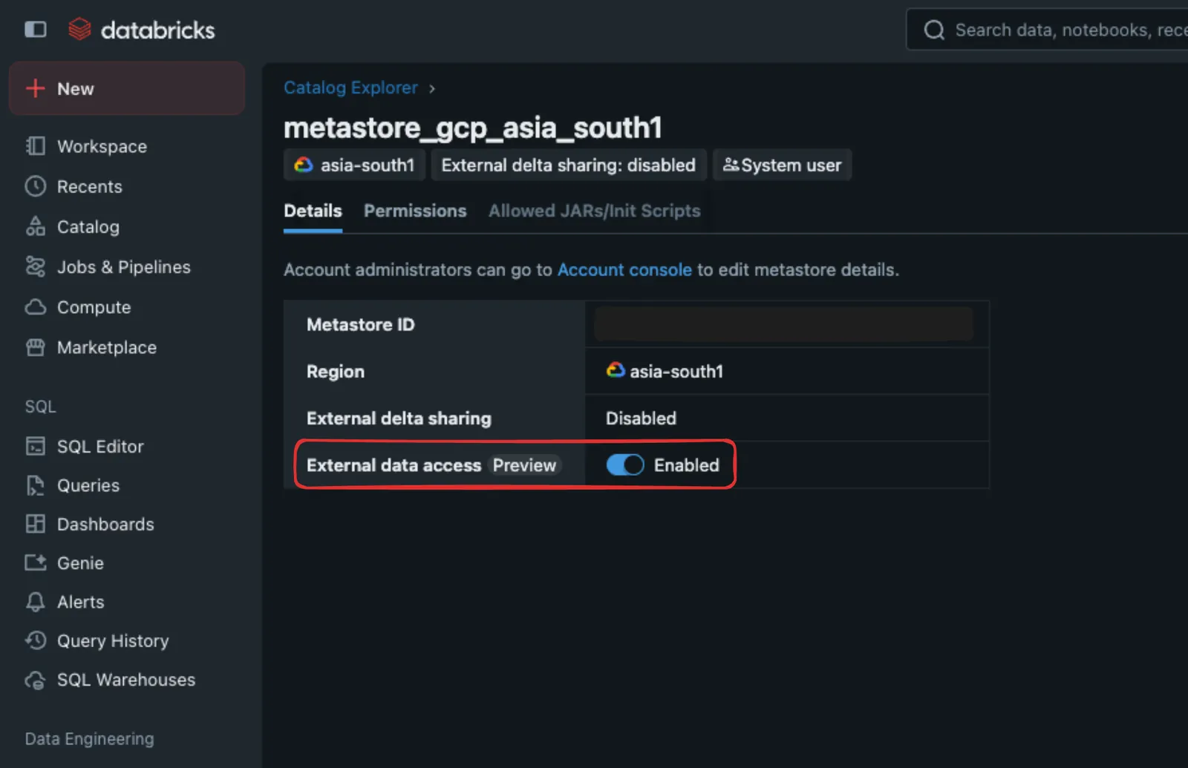
Task: Click the asia-south1 region tag
Action: coord(354,165)
